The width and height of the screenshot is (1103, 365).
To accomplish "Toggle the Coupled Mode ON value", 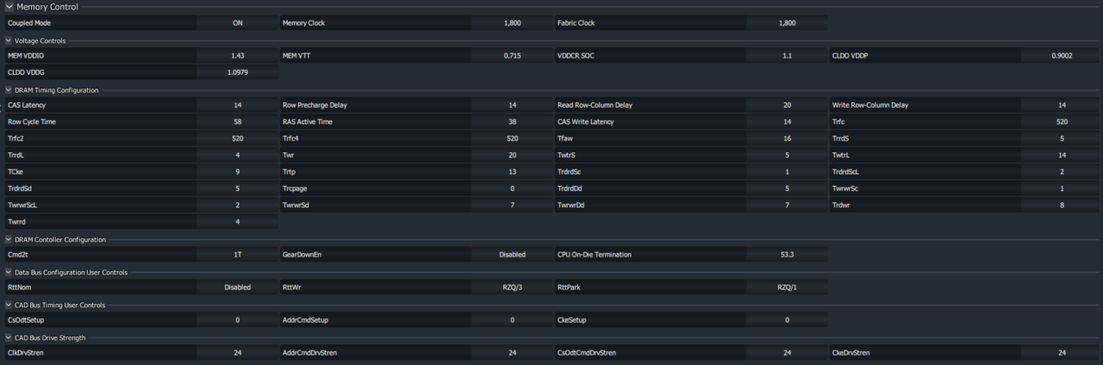I will (x=237, y=23).
